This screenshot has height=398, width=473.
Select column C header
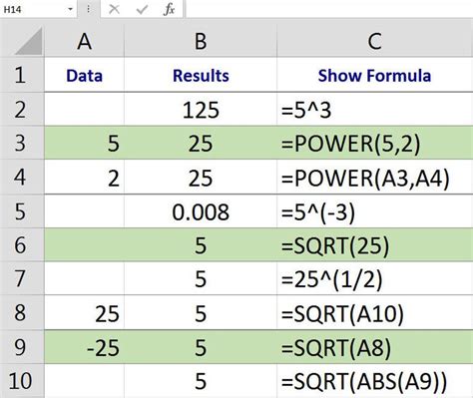(374, 41)
